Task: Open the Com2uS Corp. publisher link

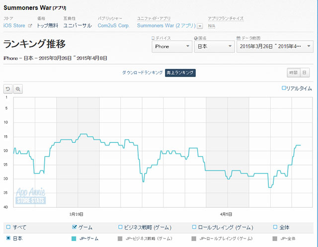Action: (113, 25)
